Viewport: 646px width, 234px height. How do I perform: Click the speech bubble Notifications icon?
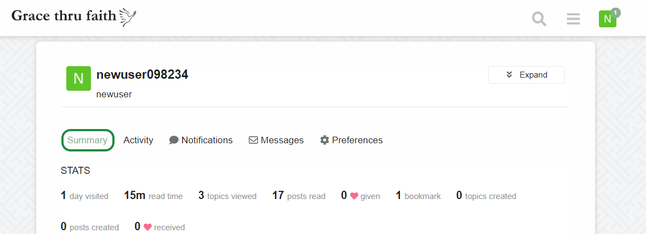tap(174, 140)
